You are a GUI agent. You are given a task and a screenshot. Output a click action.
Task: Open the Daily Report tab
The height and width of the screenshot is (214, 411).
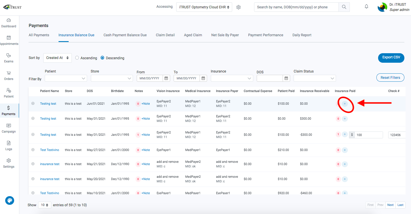pyautogui.click(x=302, y=35)
